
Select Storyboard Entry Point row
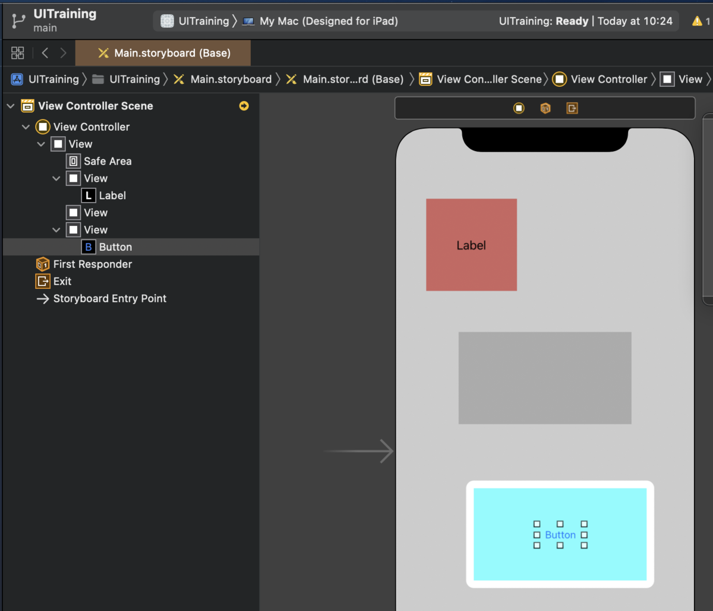tap(131, 298)
